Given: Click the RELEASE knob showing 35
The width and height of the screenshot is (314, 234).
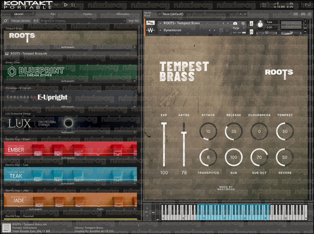Looking at the screenshot, I should pos(234,131).
